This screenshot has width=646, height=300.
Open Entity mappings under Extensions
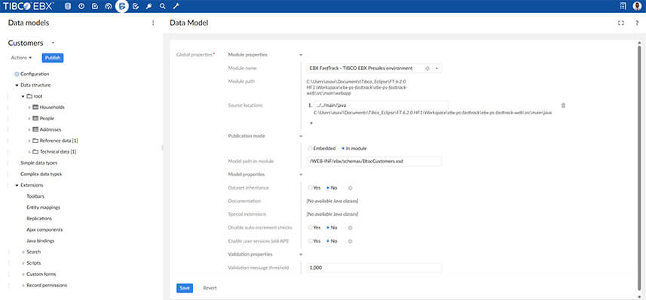tap(43, 208)
